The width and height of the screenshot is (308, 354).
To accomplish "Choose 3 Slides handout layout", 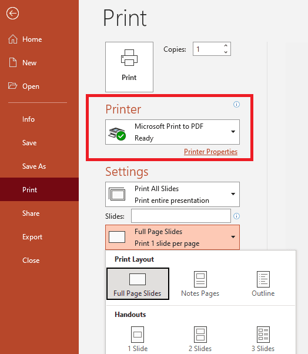I will coord(263,339).
